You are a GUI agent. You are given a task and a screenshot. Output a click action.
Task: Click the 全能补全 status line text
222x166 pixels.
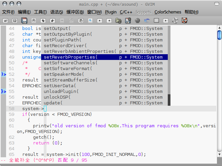click(x=20, y=160)
